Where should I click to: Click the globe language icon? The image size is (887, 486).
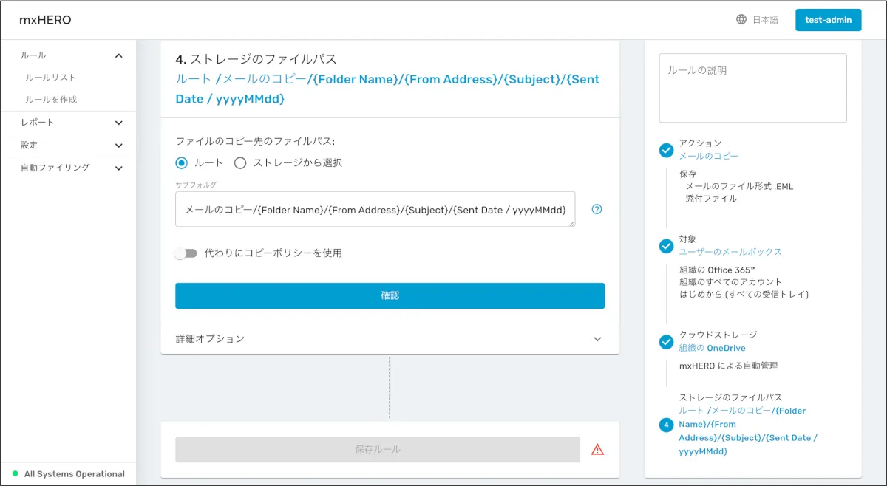(x=741, y=20)
